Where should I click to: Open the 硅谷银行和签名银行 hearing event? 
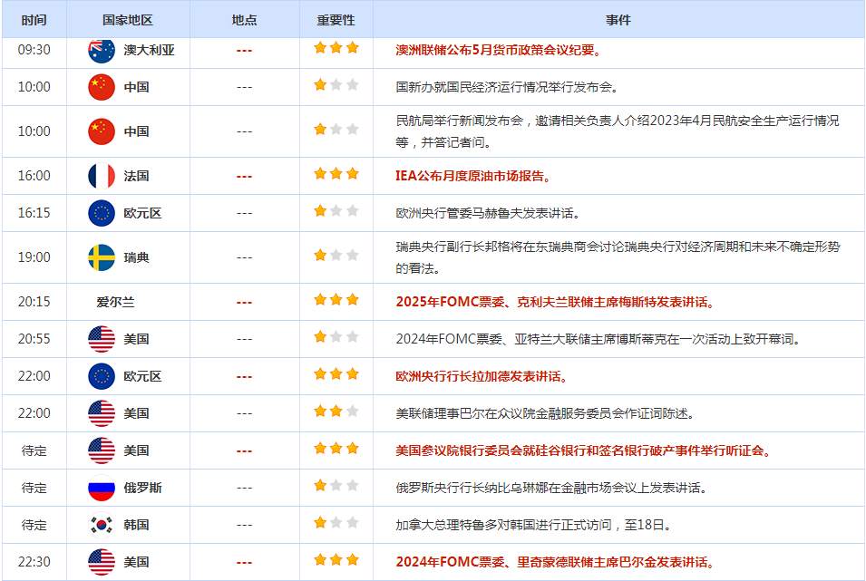click(x=583, y=450)
